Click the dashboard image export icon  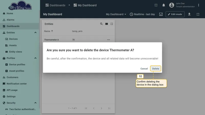pyautogui.click(x=161, y=14)
